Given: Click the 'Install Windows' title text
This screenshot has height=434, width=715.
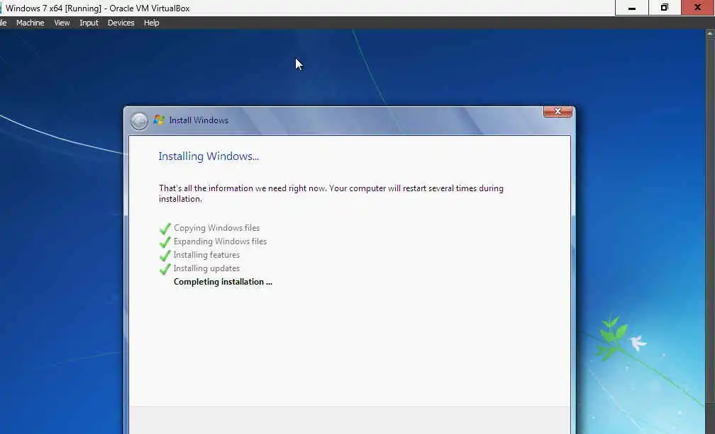Looking at the screenshot, I should click(199, 120).
